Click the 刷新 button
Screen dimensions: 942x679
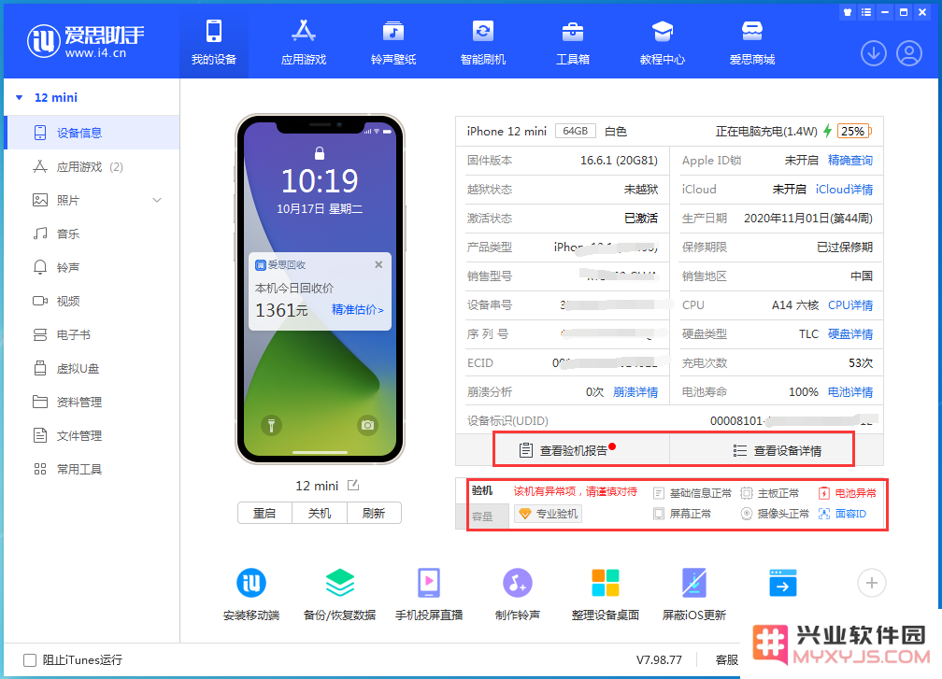(x=374, y=513)
